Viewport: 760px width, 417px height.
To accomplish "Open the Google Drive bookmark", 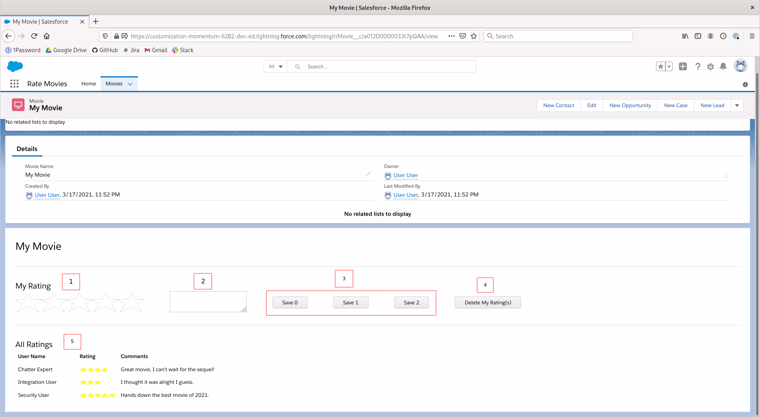I will pos(66,50).
